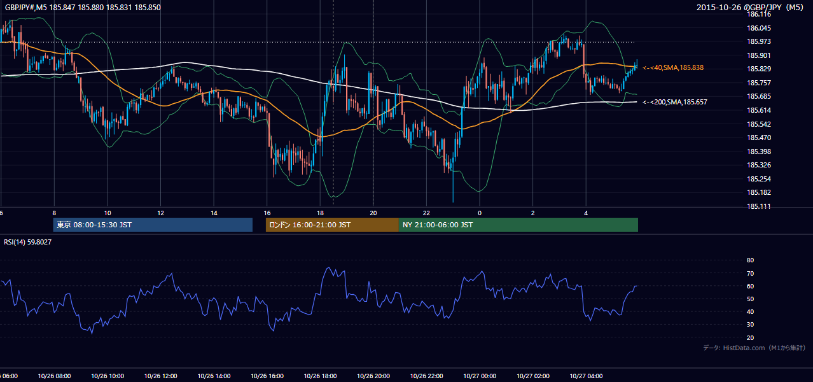Click the 200 SMA 185.657 label
This screenshot has width=813, height=382.
[x=675, y=102]
